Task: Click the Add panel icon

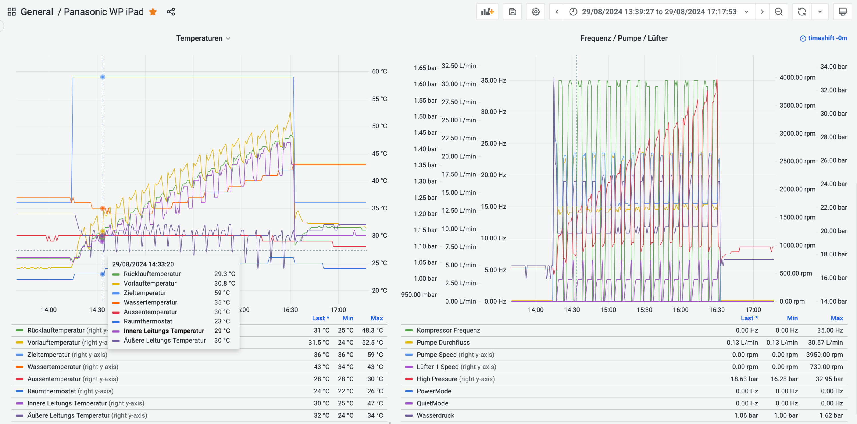Action: pyautogui.click(x=487, y=12)
